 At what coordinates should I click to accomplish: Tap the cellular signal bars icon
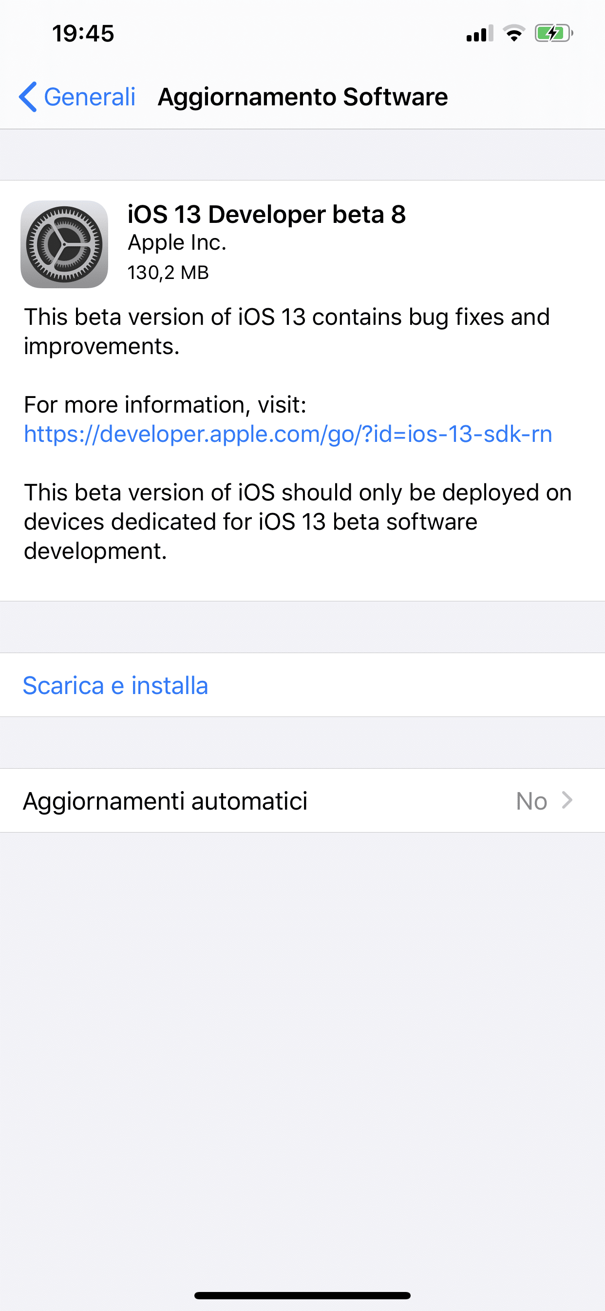479,34
